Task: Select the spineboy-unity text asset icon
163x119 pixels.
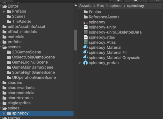Action: point(86,27)
